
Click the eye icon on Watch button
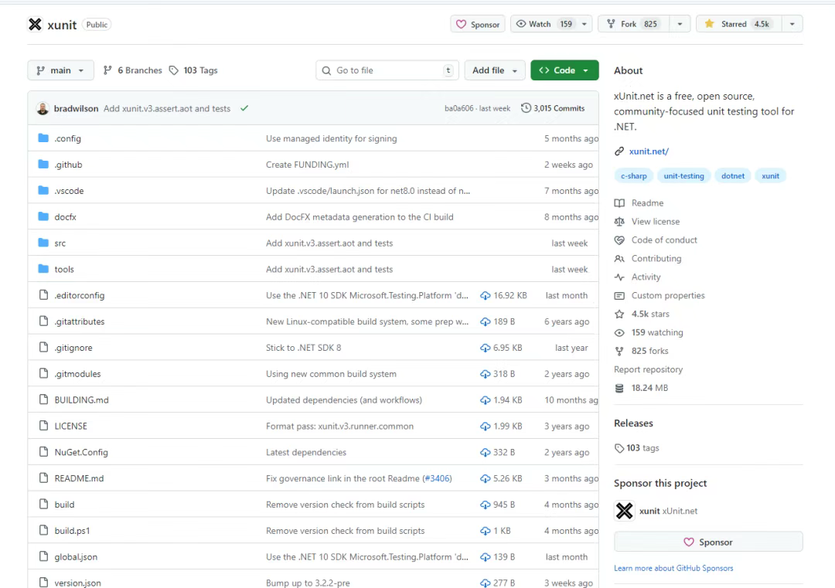tap(521, 24)
